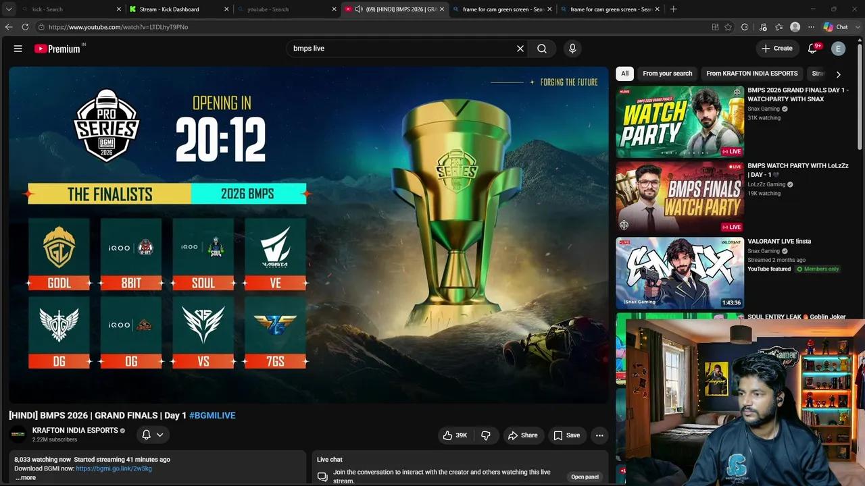865x486 pixels.
Task: Click the 'Live chat' heading
Action: coord(330,460)
